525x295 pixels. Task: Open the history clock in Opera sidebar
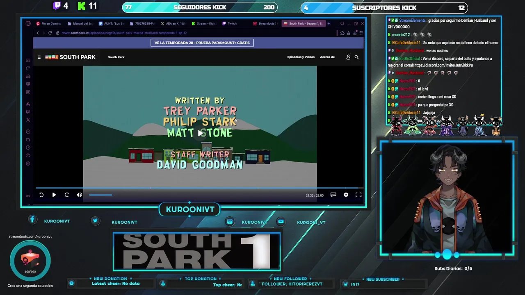pyautogui.click(x=28, y=147)
